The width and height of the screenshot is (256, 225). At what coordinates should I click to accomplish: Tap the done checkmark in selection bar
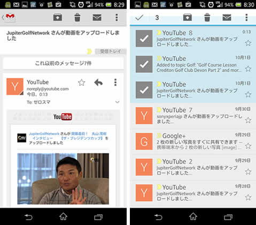pyautogui.click(x=139, y=18)
